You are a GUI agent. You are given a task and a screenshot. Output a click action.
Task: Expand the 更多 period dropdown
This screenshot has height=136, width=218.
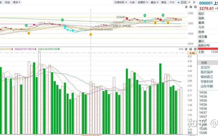pos(16,2)
